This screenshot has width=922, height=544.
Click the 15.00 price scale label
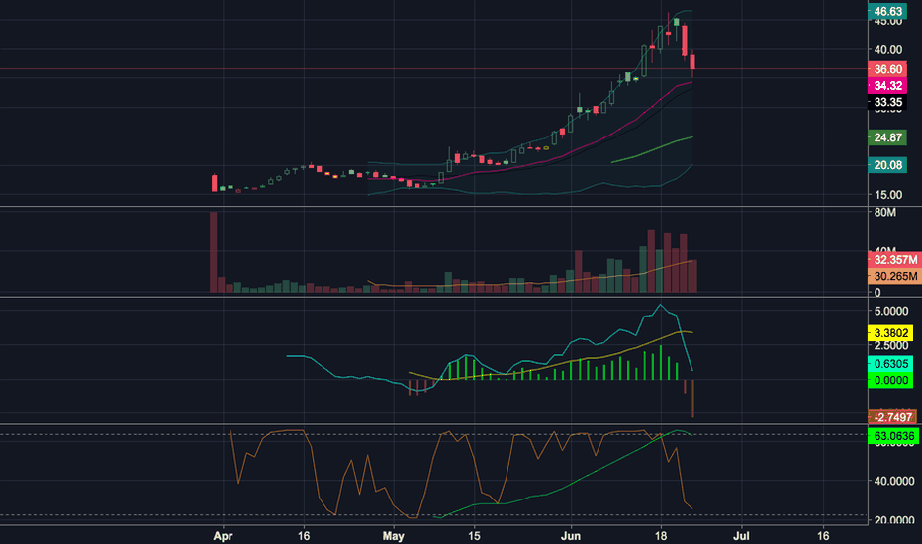pyautogui.click(x=887, y=195)
